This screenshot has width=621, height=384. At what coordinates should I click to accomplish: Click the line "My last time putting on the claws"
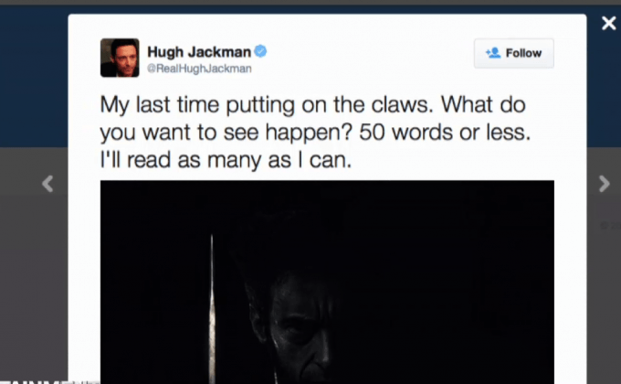[264, 105]
